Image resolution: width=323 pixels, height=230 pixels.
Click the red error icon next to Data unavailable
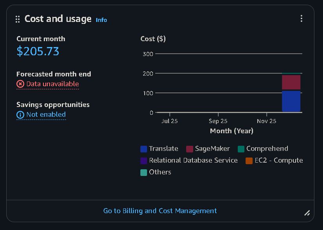pos(20,84)
